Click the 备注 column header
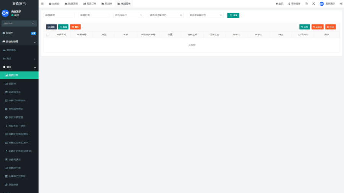 click(281, 35)
